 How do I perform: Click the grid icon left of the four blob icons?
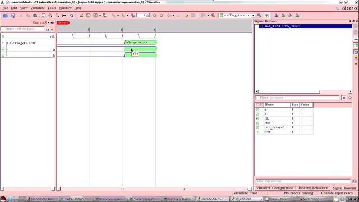[x=266, y=16]
